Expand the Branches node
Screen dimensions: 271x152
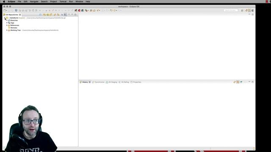coord(7,20)
